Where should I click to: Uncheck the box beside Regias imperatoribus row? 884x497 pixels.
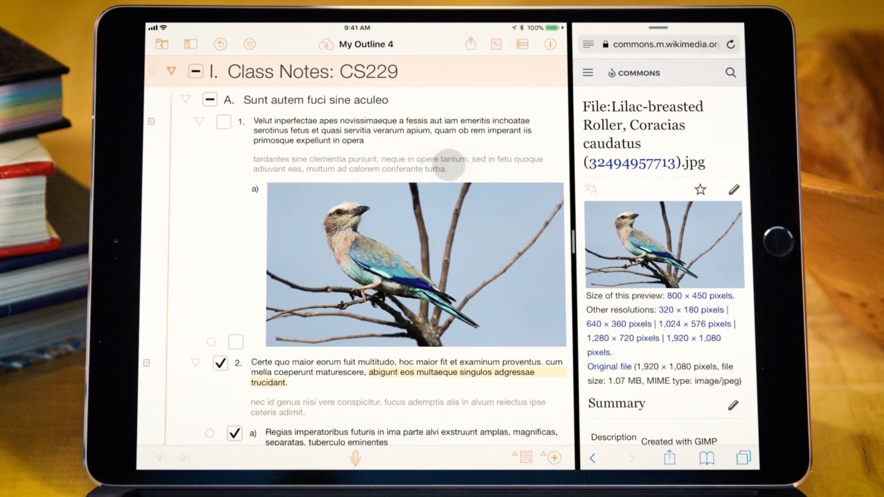tap(235, 433)
